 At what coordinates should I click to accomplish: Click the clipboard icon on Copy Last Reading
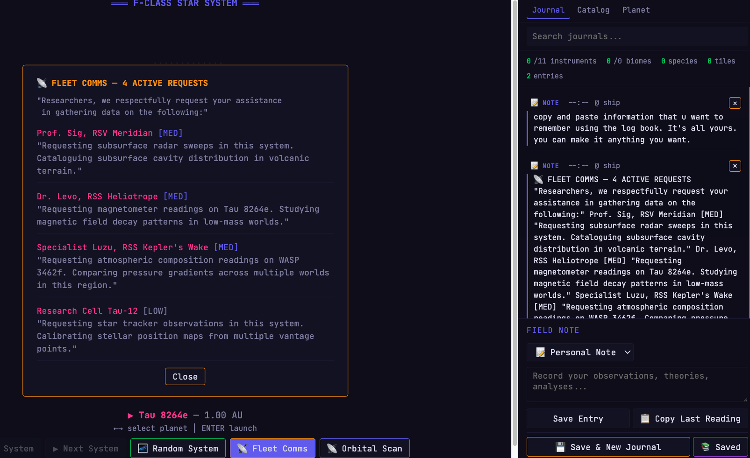point(645,419)
